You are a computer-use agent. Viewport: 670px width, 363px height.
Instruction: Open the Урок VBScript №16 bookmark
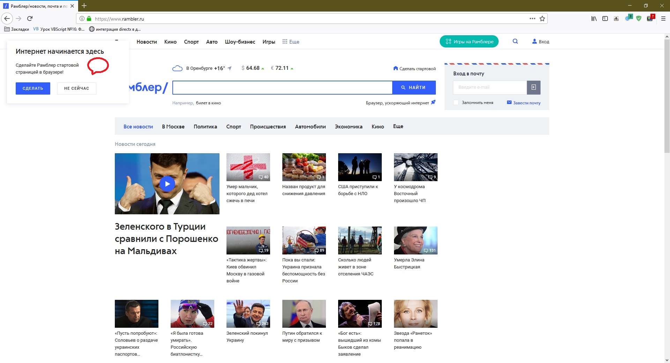59,29
